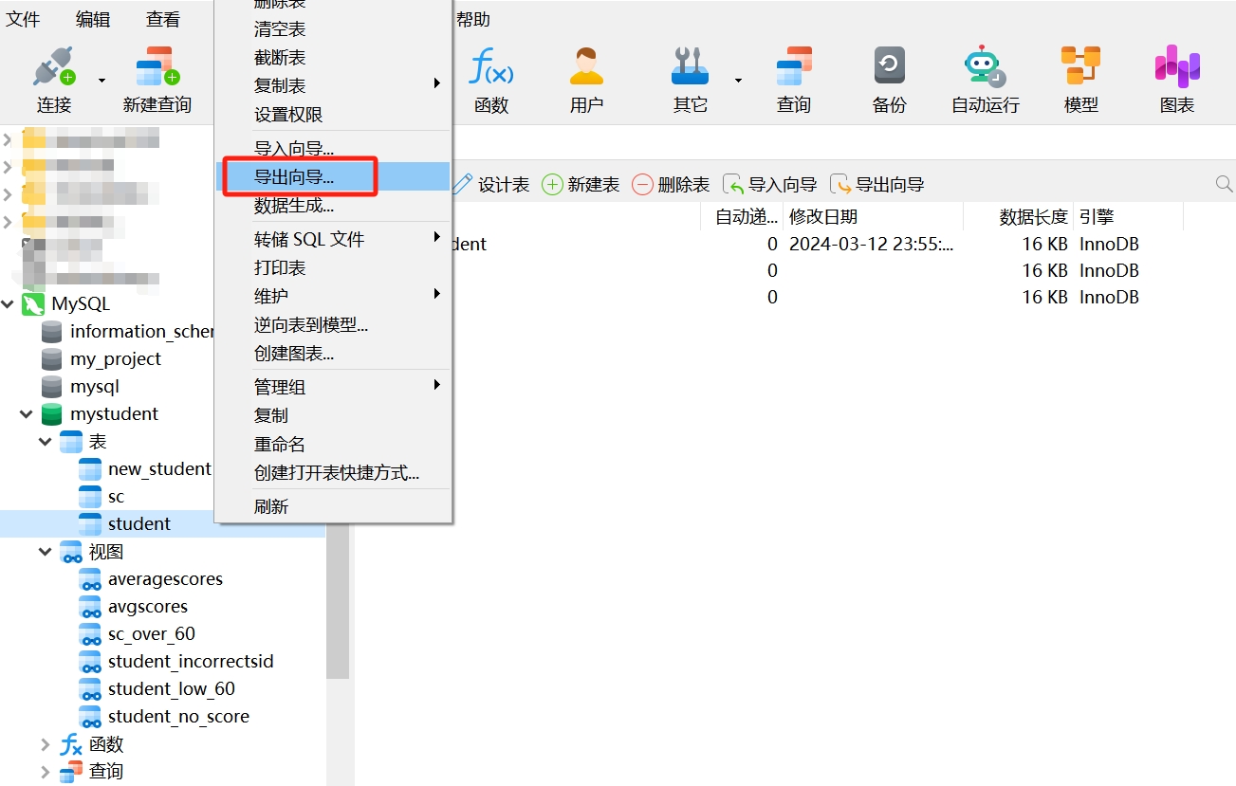The height and width of the screenshot is (786, 1236).
Task: Collapse the 视图 views folder
Action: (45, 552)
